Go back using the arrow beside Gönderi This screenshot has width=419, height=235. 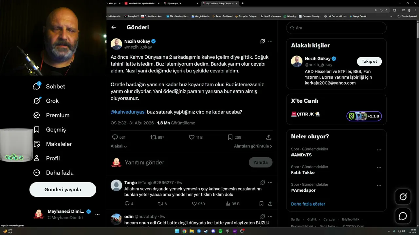[x=114, y=27]
